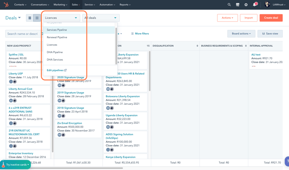This screenshot has height=170, width=289.
Task: Select DHA Services option
Action: pos(79,60)
